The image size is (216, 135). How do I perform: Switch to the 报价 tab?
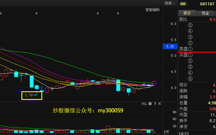click(187, 13)
